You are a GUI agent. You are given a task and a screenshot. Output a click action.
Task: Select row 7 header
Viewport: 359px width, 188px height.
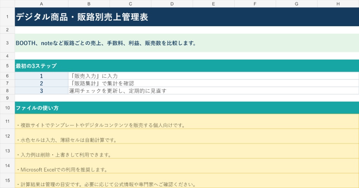(7, 83)
